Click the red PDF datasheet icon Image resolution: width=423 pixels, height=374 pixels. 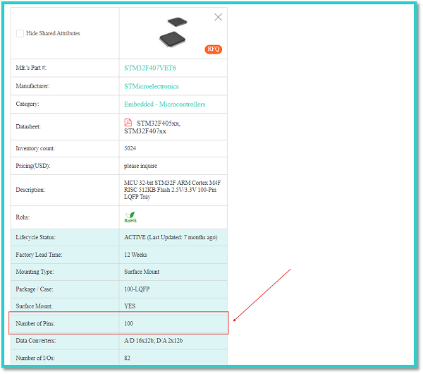(128, 122)
